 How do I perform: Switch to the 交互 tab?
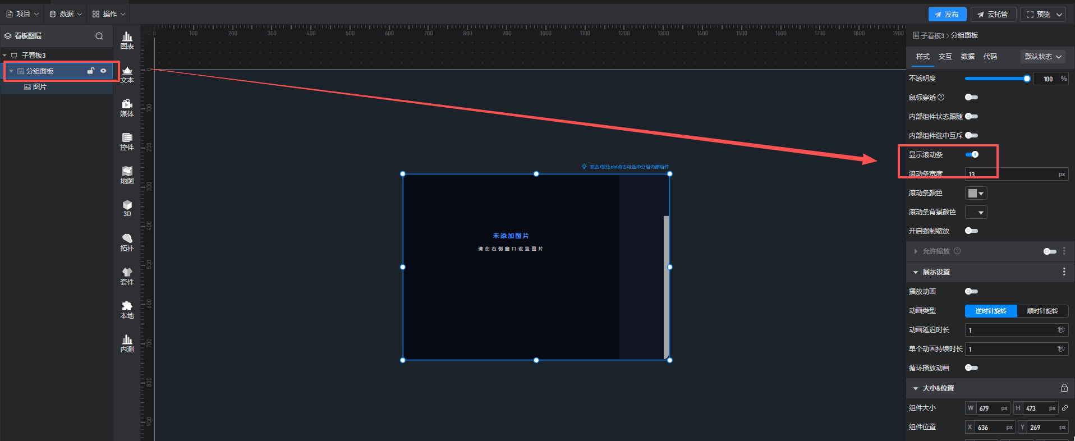click(x=945, y=57)
